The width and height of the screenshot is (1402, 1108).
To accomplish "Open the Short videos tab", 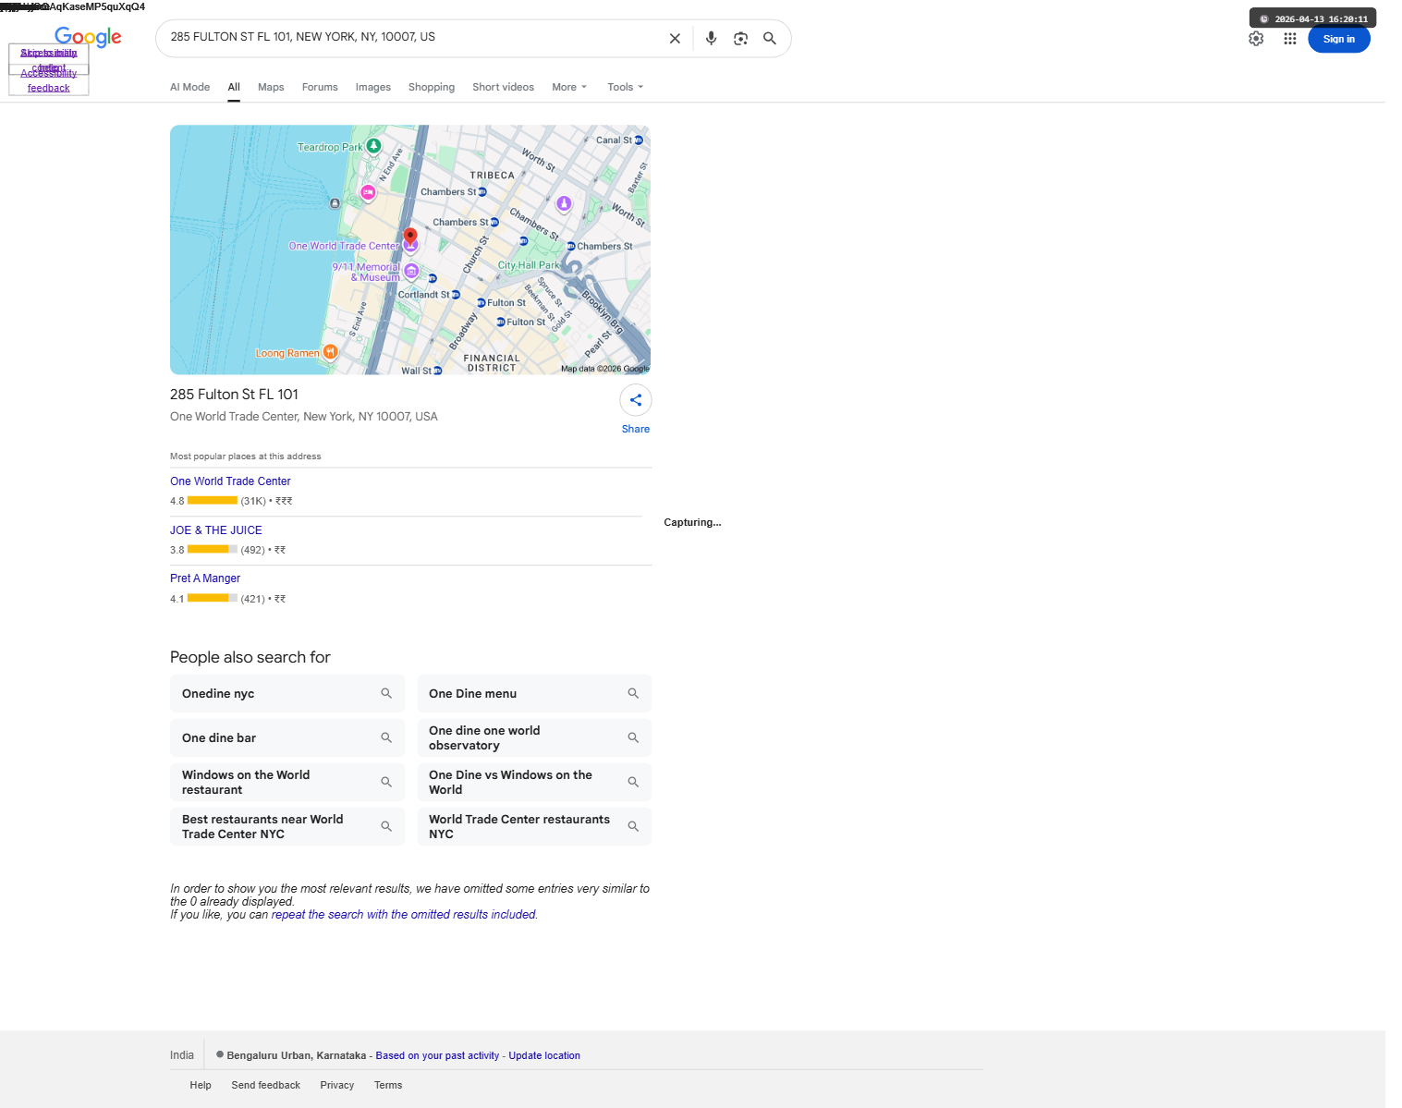I will click(x=503, y=87).
